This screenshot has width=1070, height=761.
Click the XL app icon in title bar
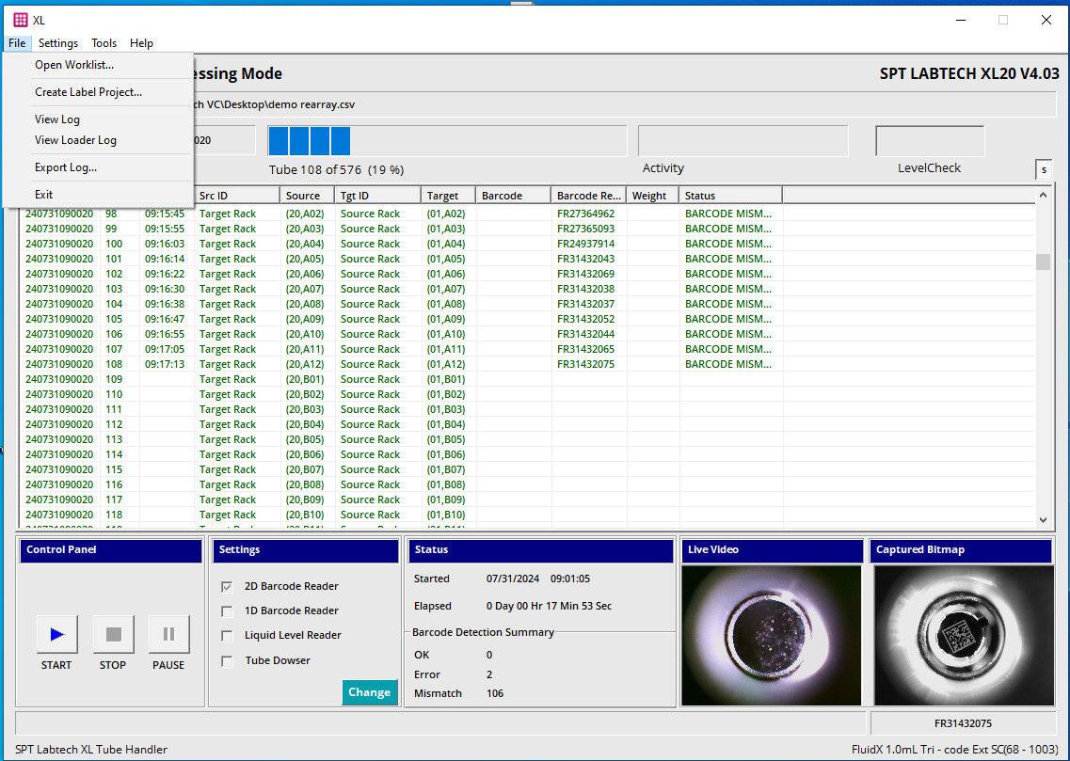pos(21,20)
